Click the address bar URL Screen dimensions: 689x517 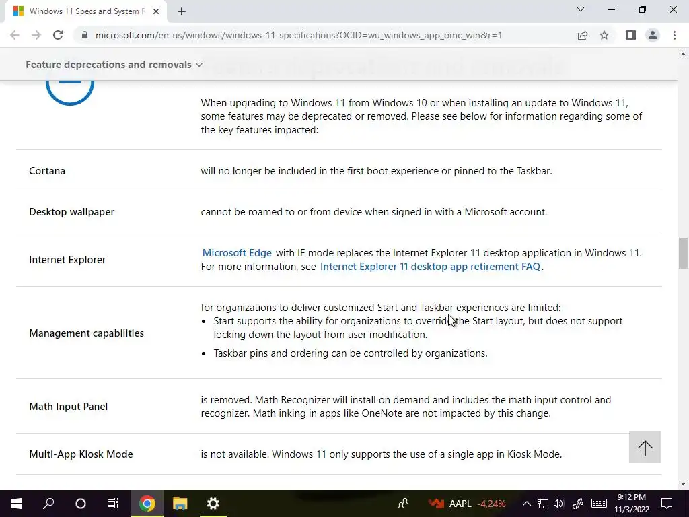point(299,35)
